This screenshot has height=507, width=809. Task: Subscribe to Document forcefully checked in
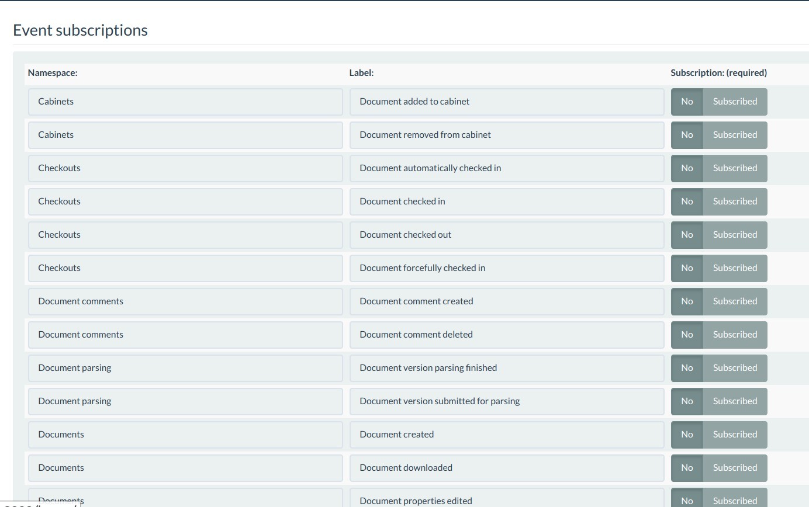click(x=735, y=268)
